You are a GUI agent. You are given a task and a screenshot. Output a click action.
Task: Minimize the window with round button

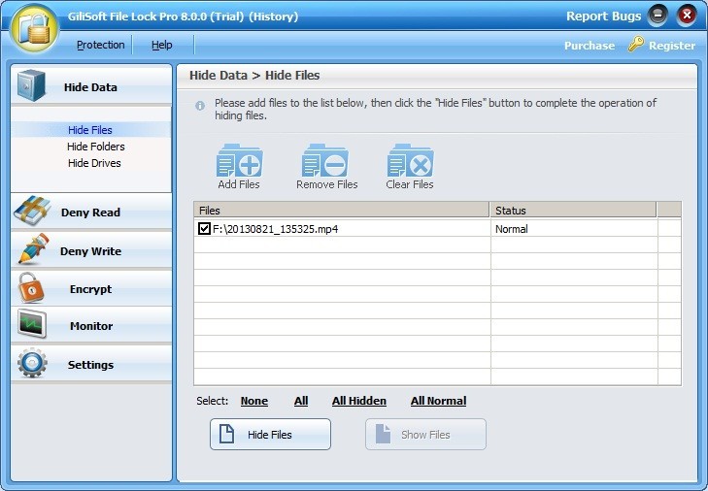pos(657,16)
